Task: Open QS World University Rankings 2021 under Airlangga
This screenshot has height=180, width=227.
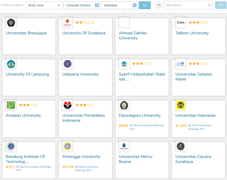Action: coord(86,168)
